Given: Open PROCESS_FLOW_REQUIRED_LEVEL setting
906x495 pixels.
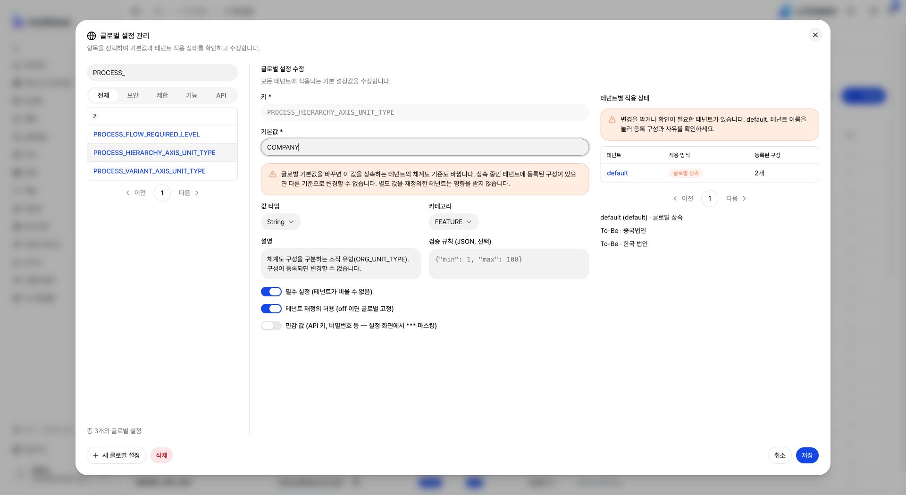Looking at the screenshot, I should [147, 134].
